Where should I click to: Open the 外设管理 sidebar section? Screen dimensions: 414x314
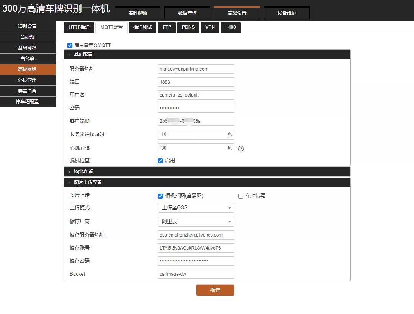pyautogui.click(x=28, y=80)
